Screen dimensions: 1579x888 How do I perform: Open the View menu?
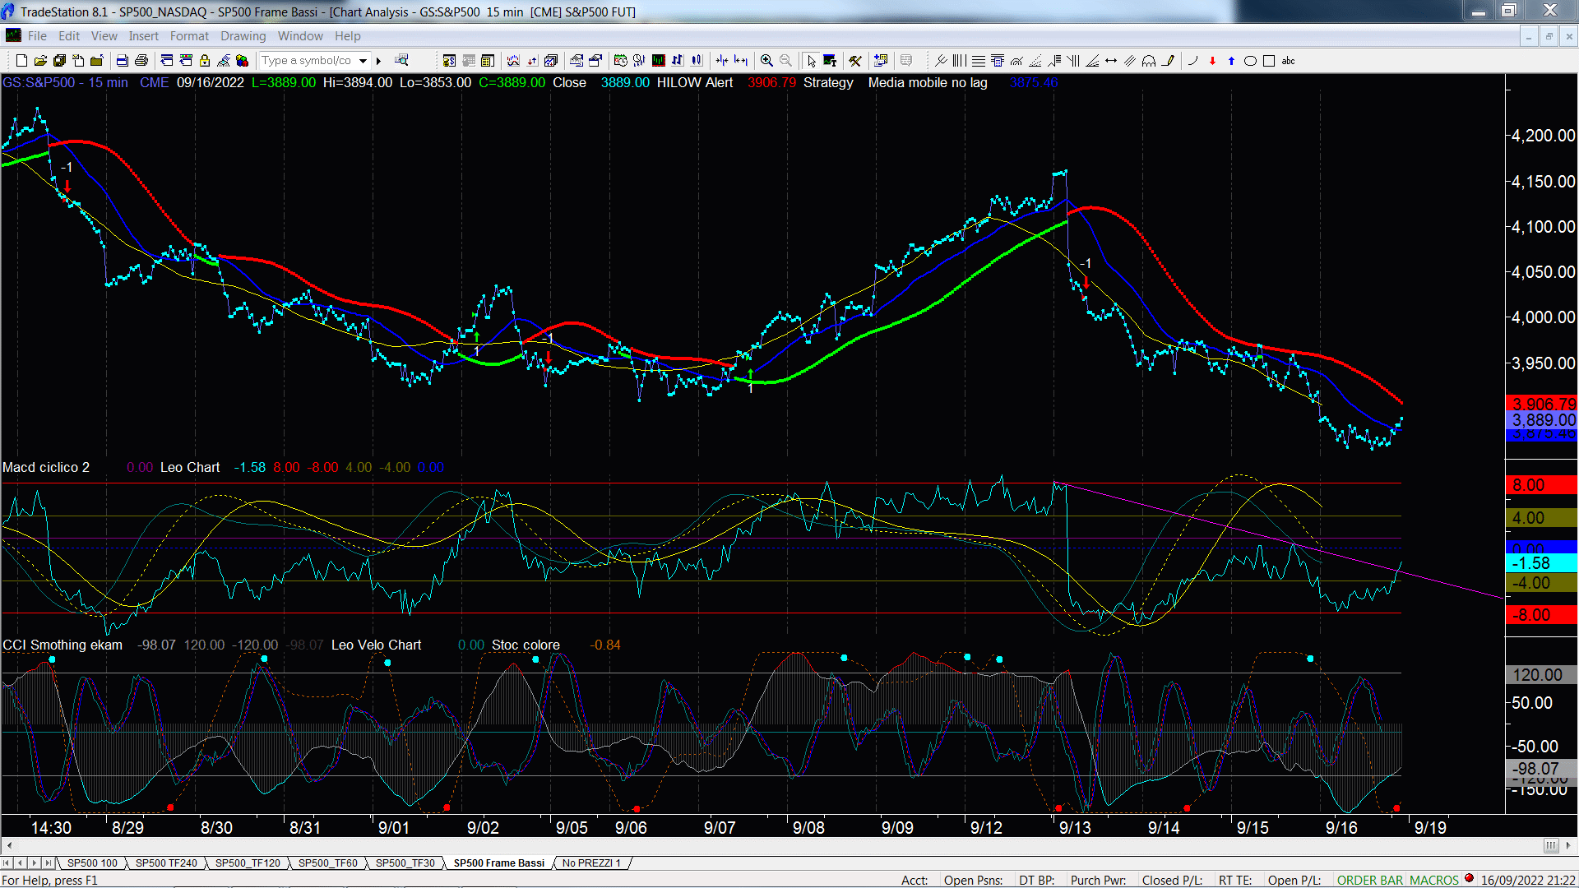coord(104,36)
